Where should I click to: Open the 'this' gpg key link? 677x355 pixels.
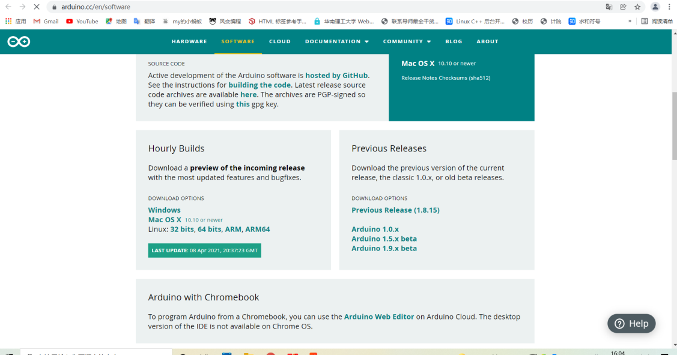point(243,104)
